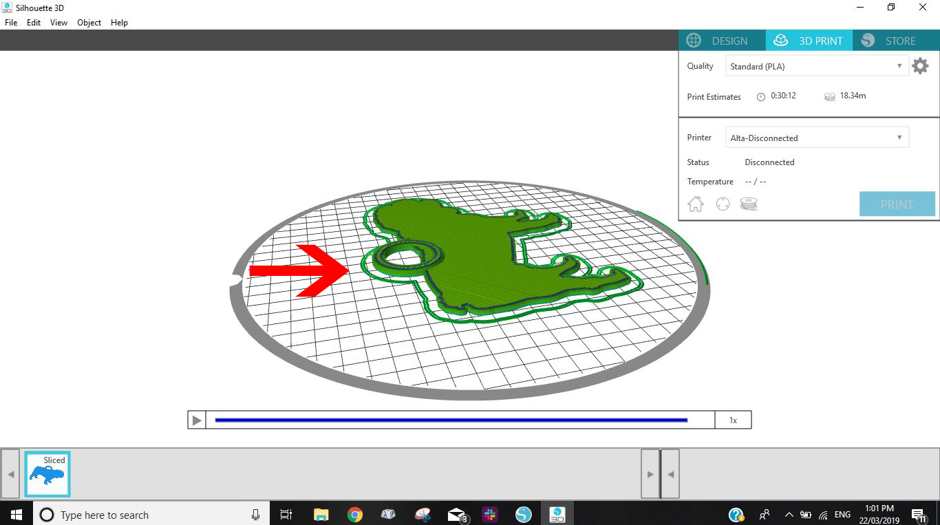Image resolution: width=940 pixels, height=525 pixels.
Task: Open the View menu
Action: (58, 23)
